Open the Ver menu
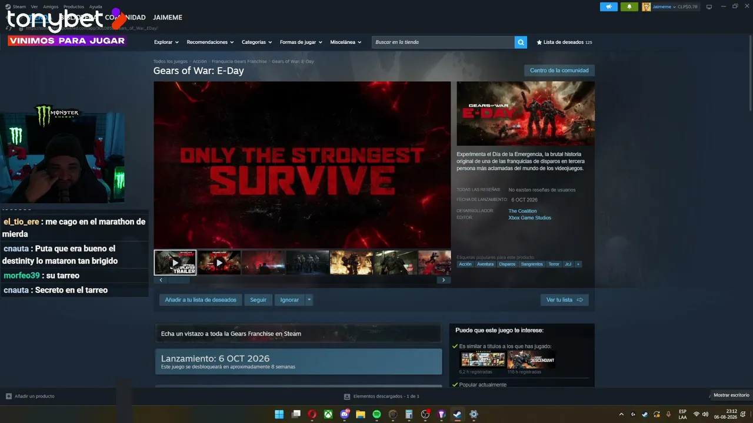 (34, 6)
